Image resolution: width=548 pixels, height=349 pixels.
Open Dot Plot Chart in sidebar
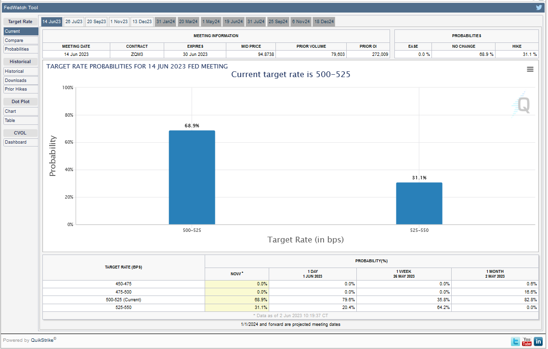click(x=21, y=111)
